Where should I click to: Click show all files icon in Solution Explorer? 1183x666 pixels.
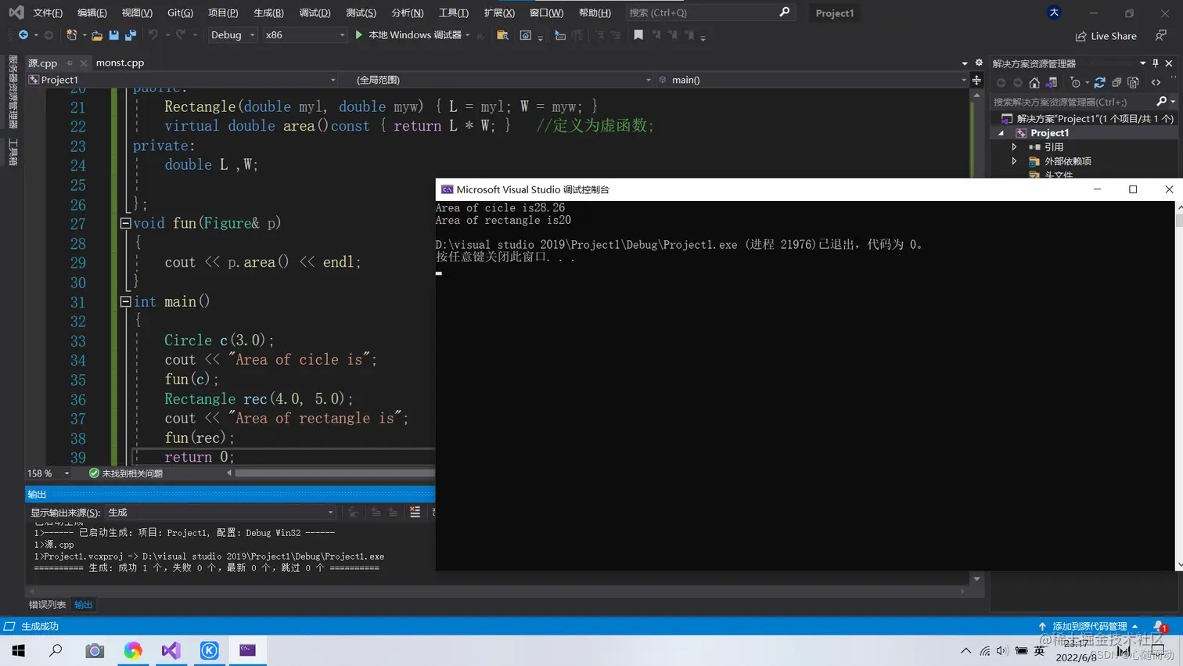click(1133, 82)
